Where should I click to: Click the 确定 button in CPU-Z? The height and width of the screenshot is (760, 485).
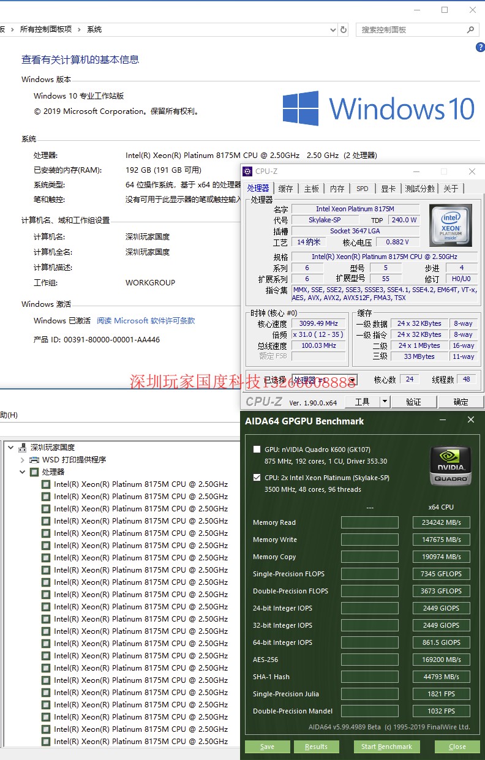[x=461, y=402]
